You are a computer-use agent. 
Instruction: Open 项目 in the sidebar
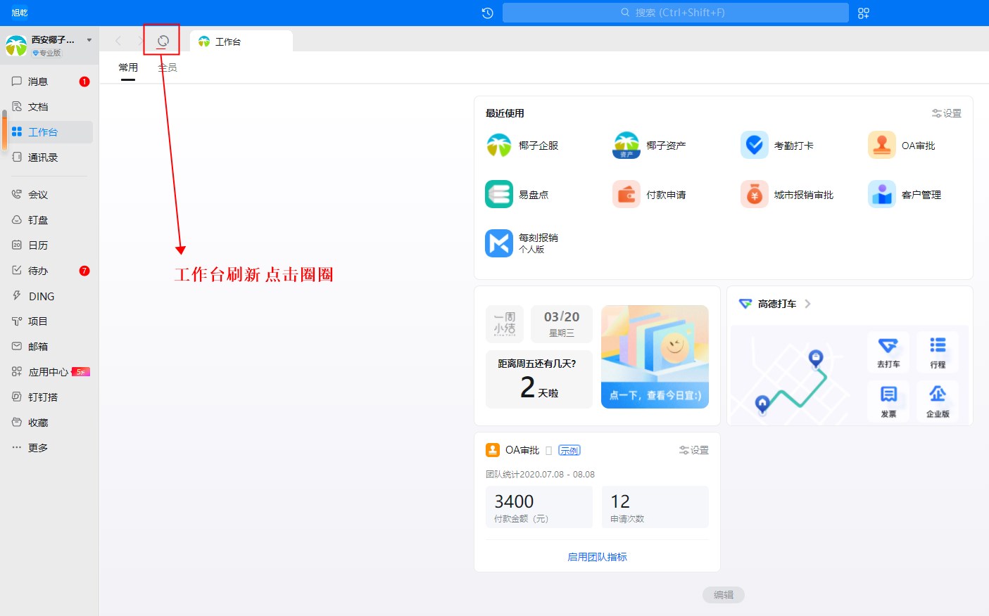tap(49, 321)
